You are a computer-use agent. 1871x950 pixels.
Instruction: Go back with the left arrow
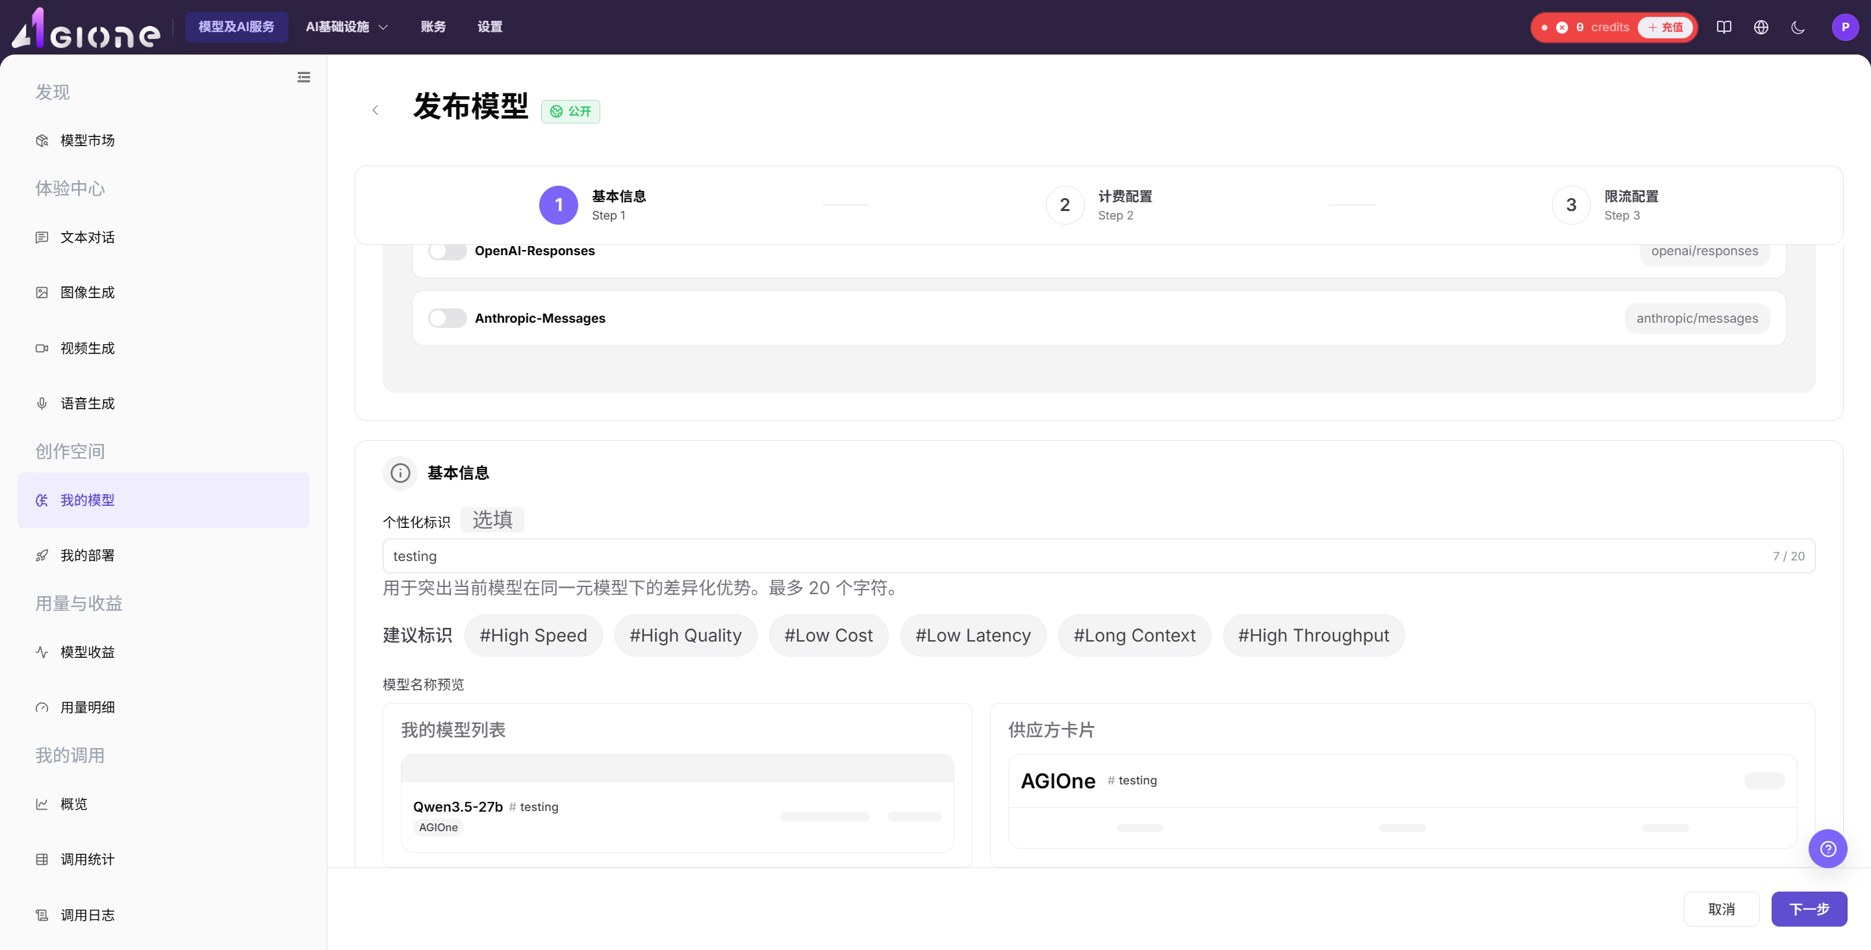coord(375,110)
